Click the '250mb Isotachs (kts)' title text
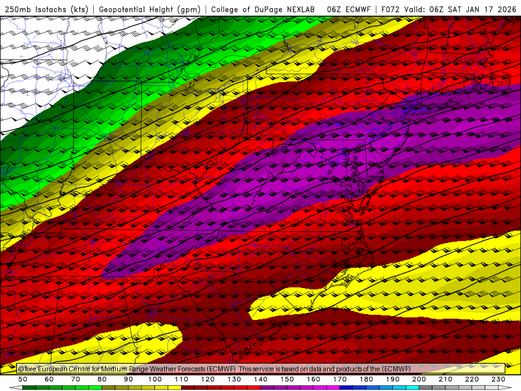The width and height of the screenshot is (521, 391). coord(46,9)
